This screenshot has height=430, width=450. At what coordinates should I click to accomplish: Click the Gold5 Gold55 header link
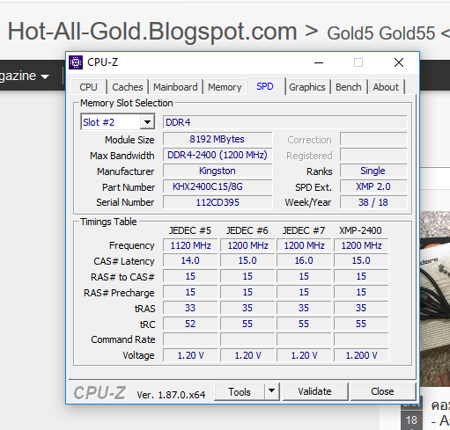pyautogui.click(x=381, y=33)
